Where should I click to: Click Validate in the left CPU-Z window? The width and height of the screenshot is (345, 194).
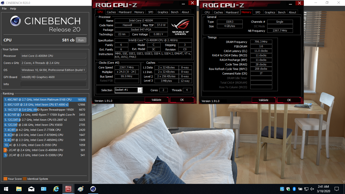[156, 100]
